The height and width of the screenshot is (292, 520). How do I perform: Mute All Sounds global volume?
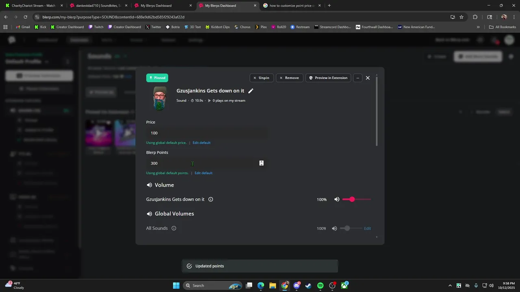pyautogui.click(x=334, y=228)
